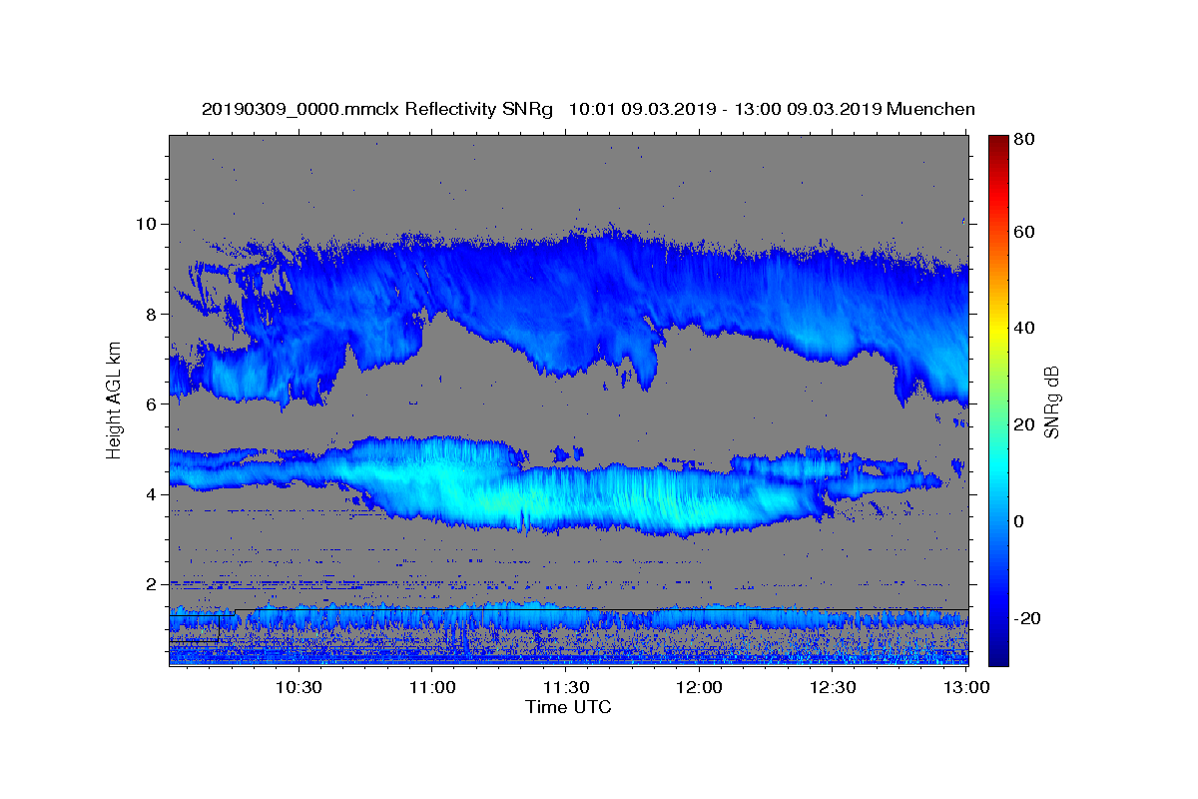This screenshot has width=1198, height=799.
Task: Click the low boundary-layer echo band near 1 km
Action: [569, 615]
